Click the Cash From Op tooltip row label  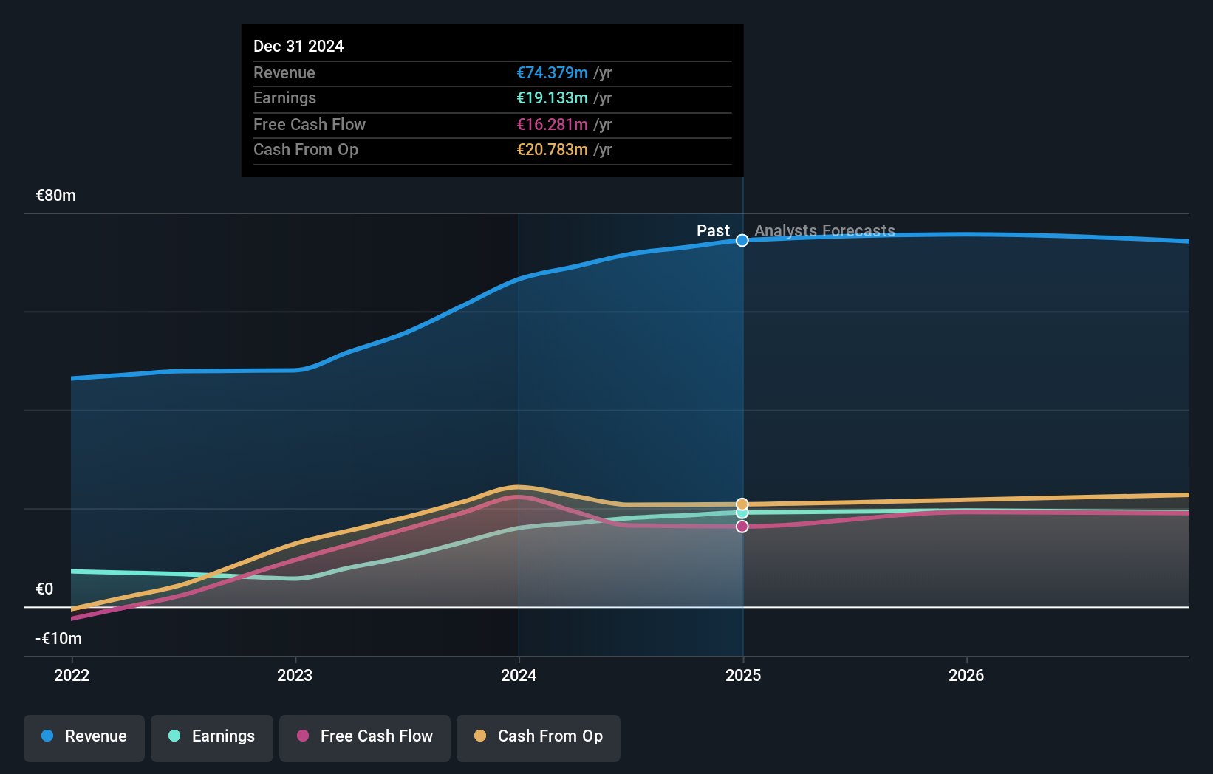(x=306, y=149)
